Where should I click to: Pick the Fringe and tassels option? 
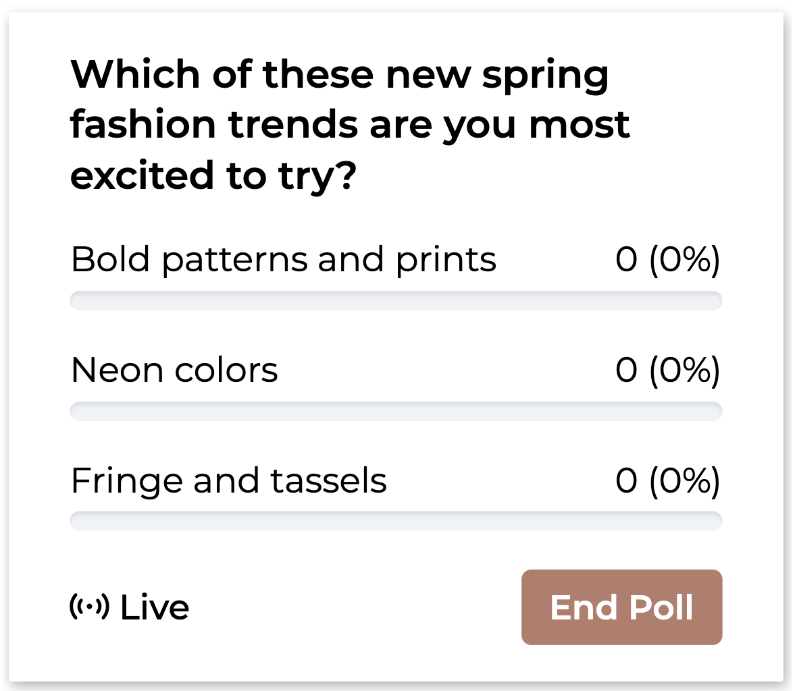(229, 480)
